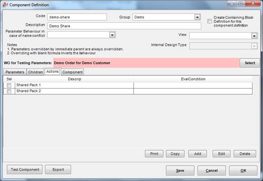
Task: Click the Description field Demo Share
Action: 124,26
